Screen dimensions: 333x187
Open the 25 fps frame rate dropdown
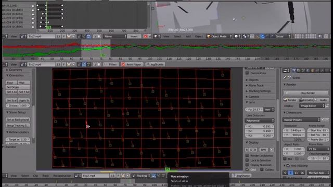pyautogui.click(x=318, y=149)
